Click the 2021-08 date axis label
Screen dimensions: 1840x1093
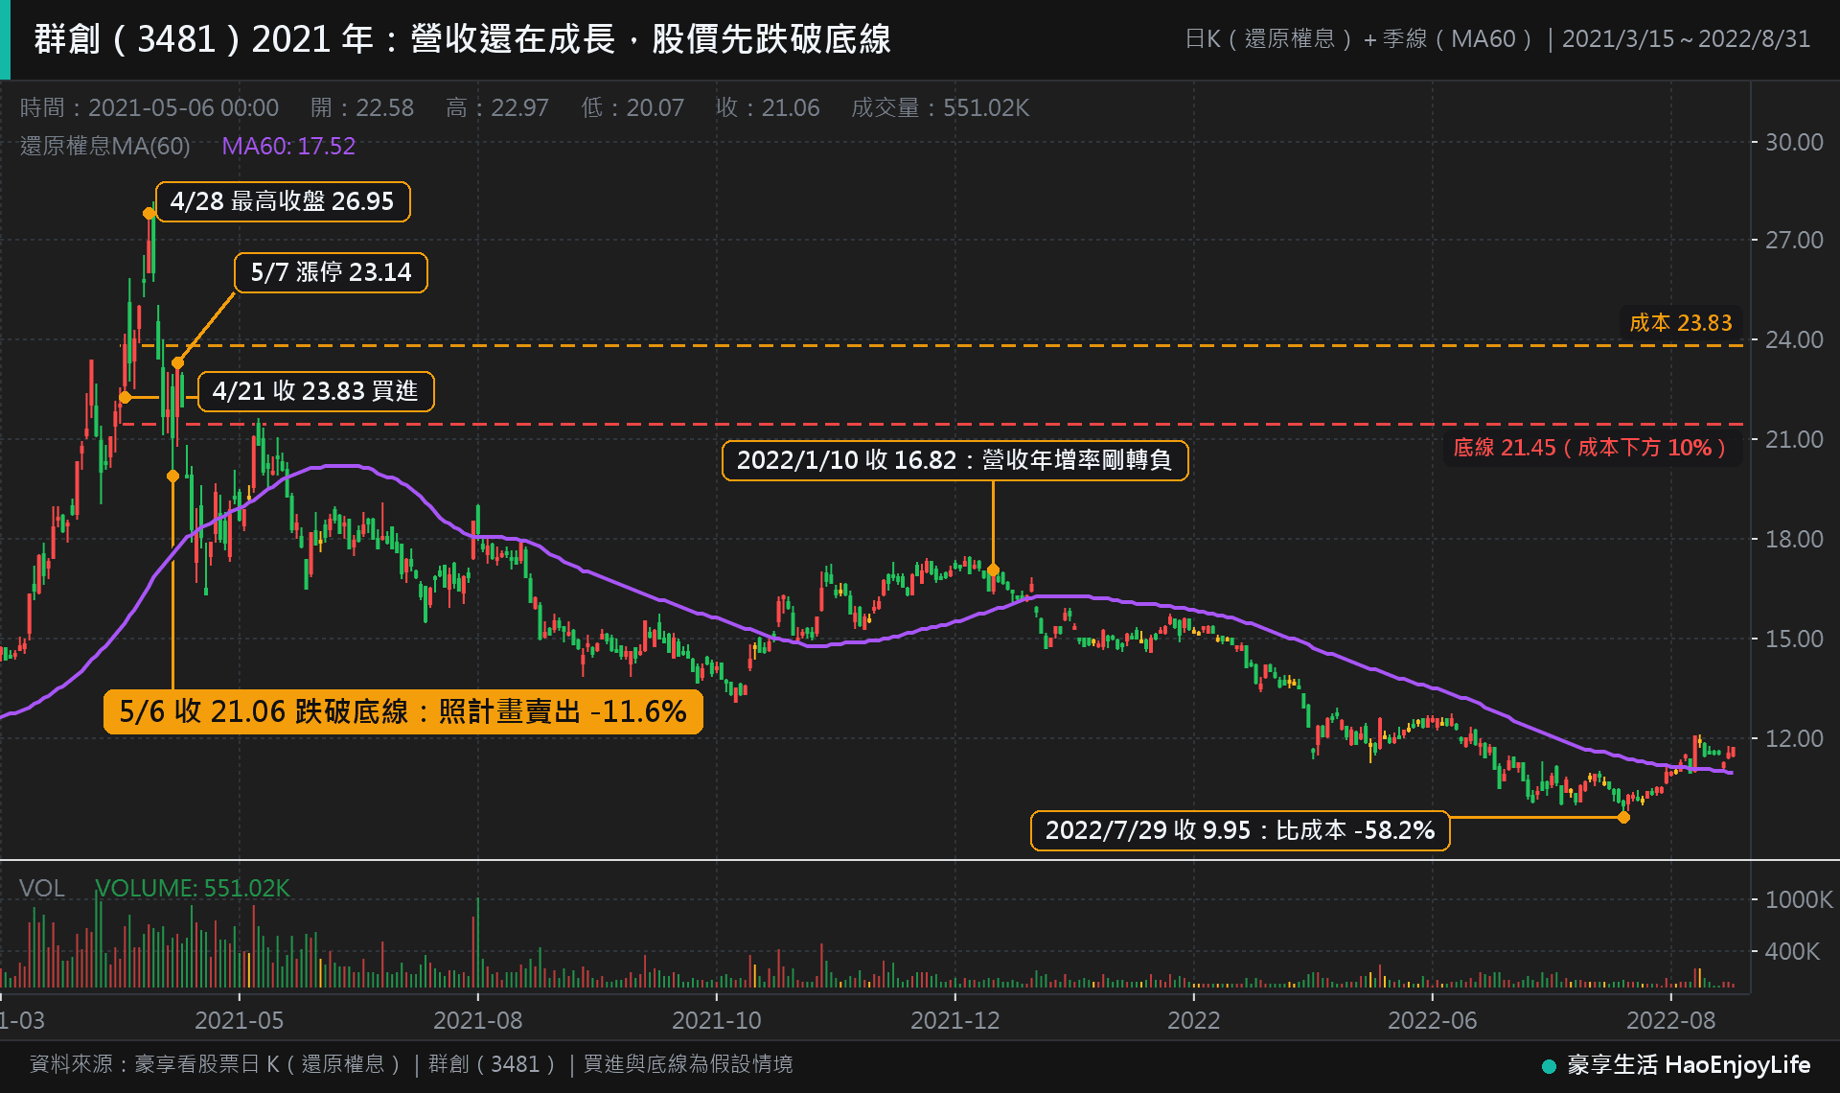coord(477,1020)
